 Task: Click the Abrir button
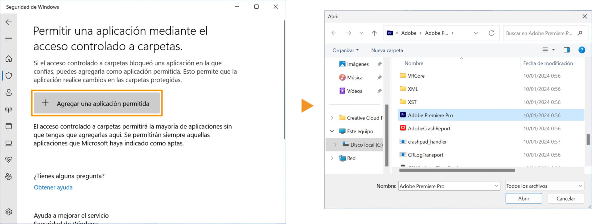(x=524, y=198)
